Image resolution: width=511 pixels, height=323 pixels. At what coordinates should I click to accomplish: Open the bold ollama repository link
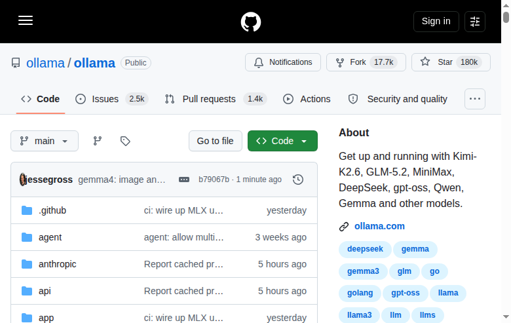[94, 64]
